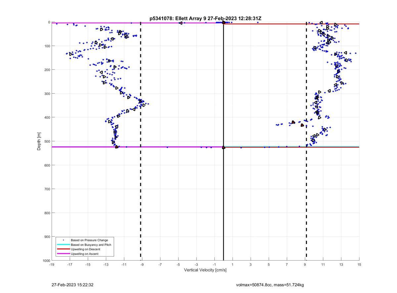Click legend entry 'Upwelling on Descent'
397x293 pixels.
[85, 249]
